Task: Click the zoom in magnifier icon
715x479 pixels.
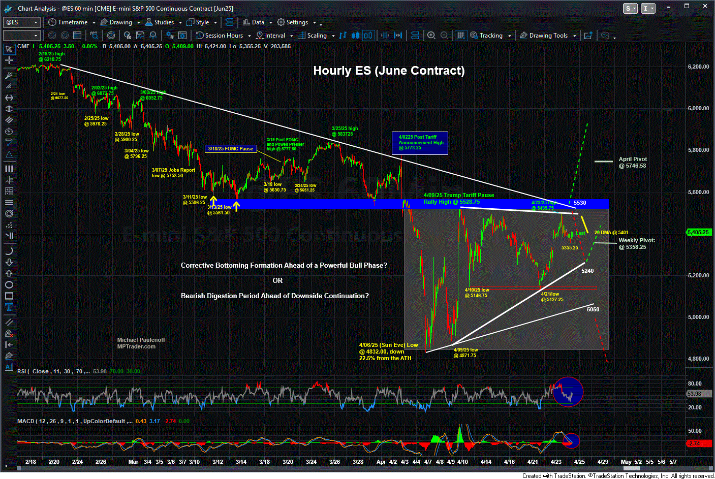Action: (431, 36)
